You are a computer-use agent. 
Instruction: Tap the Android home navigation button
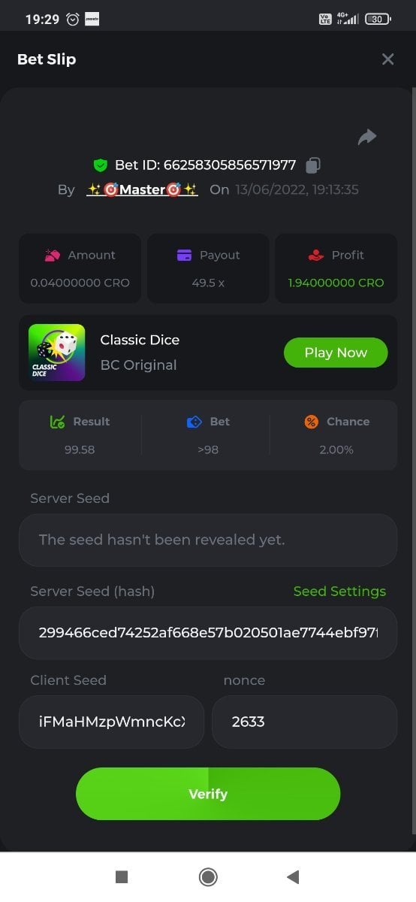click(x=208, y=876)
